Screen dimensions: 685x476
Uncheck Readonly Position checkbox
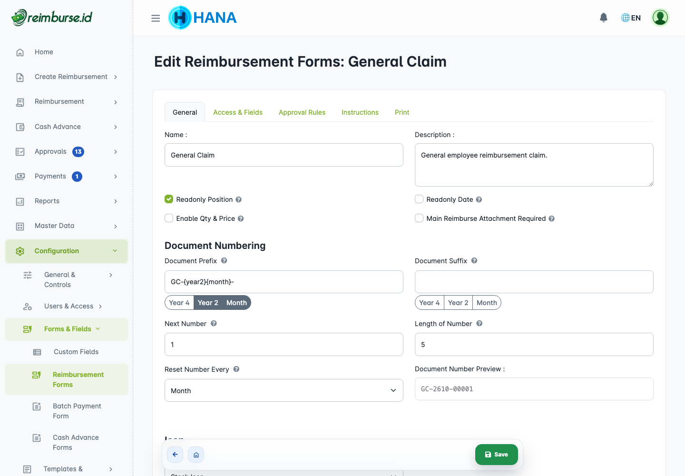click(169, 199)
